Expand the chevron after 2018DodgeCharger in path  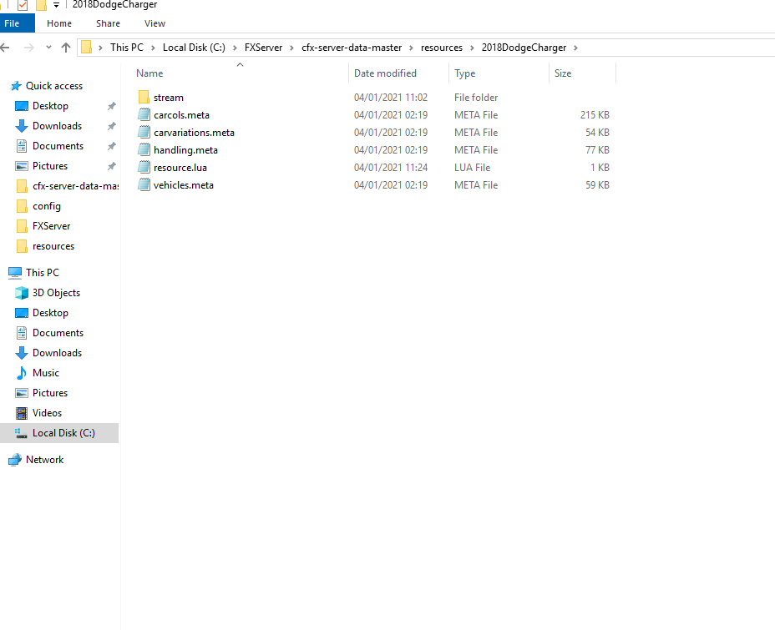point(575,48)
